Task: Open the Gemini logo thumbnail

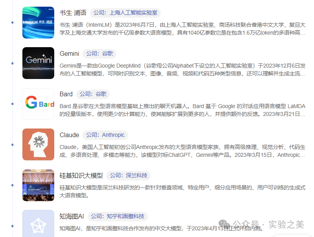Action: click(x=38, y=63)
